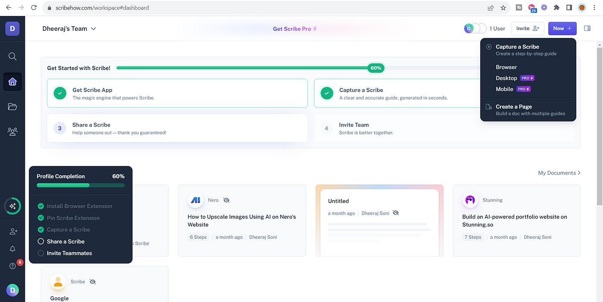Click the Scribe extension icon in toolbar
603x302 pixels.
click(544, 7)
